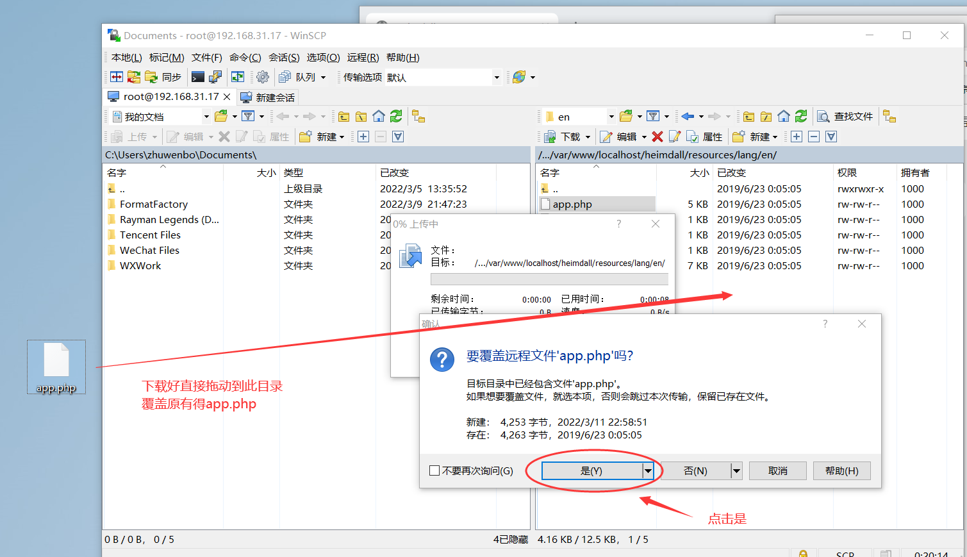The height and width of the screenshot is (557, 967).
Task: Click local panel home directory icon
Action: 379,116
